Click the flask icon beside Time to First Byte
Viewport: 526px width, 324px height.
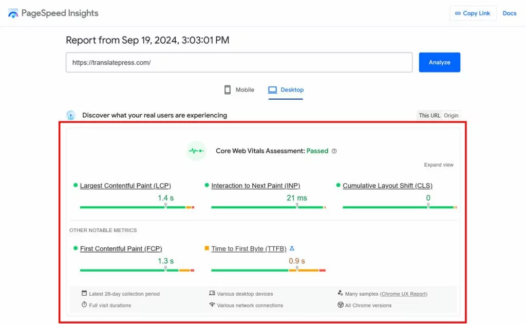point(292,248)
